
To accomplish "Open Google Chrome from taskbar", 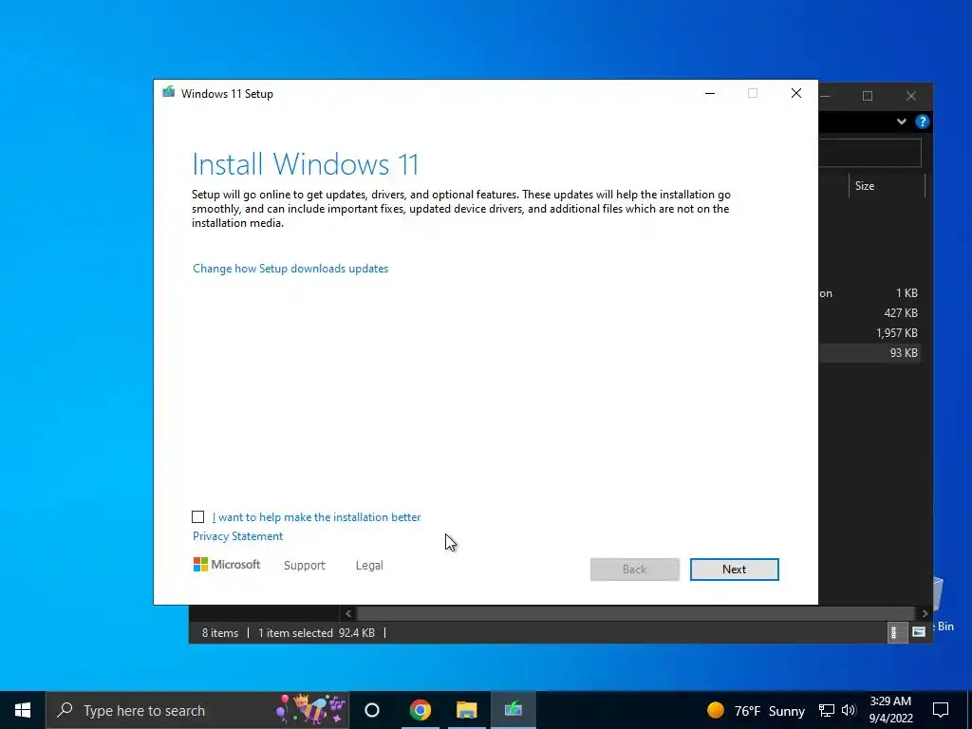I will click(x=420, y=710).
